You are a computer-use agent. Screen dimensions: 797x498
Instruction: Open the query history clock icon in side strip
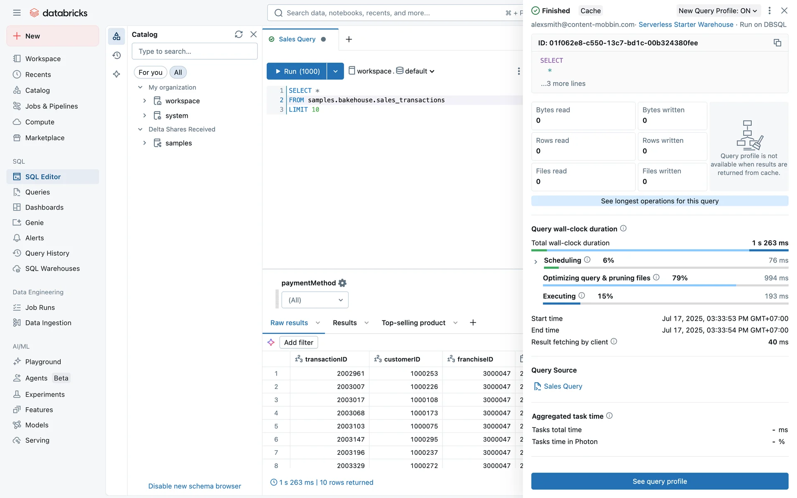117,55
